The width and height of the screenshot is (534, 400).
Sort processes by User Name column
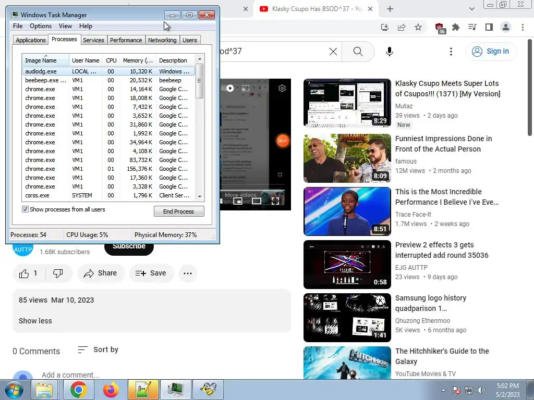(86, 60)
